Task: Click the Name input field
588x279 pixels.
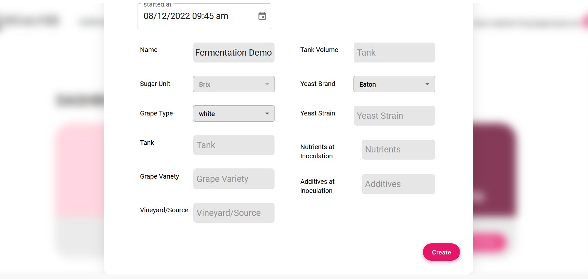Action: (234, 52)
